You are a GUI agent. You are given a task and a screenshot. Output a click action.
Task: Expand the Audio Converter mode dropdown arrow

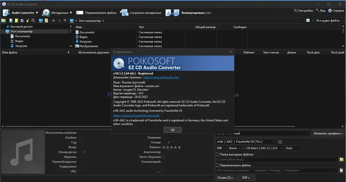click(37, 13)
